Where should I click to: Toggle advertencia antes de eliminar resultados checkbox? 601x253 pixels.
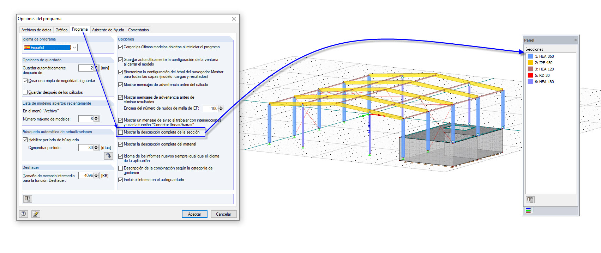tap(121, 97)
